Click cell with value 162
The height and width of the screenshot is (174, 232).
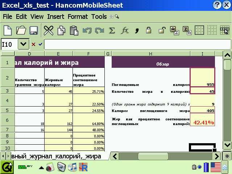pyautogui.click(x=58, y=120)
